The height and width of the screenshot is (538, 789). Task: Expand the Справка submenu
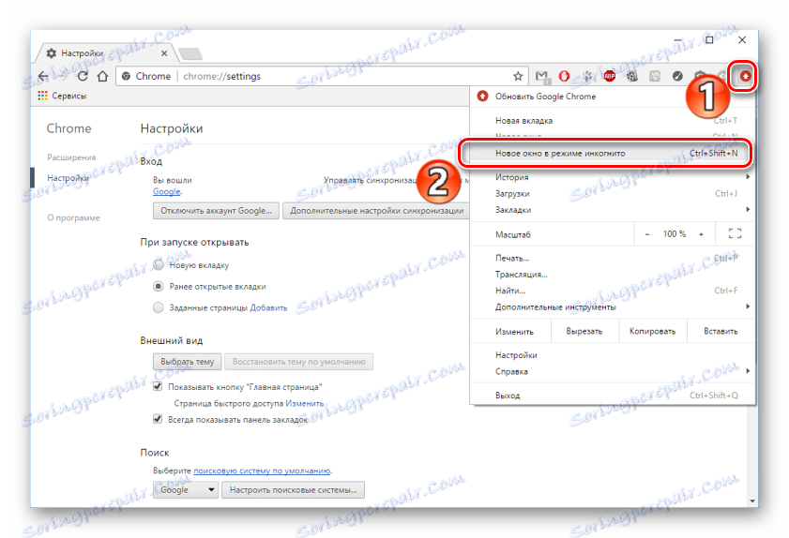coord(613,371)
